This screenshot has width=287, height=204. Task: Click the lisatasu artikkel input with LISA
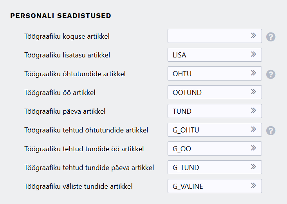215,55
